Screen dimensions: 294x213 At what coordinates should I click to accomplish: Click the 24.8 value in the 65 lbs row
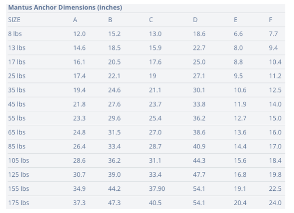(80, 133)
